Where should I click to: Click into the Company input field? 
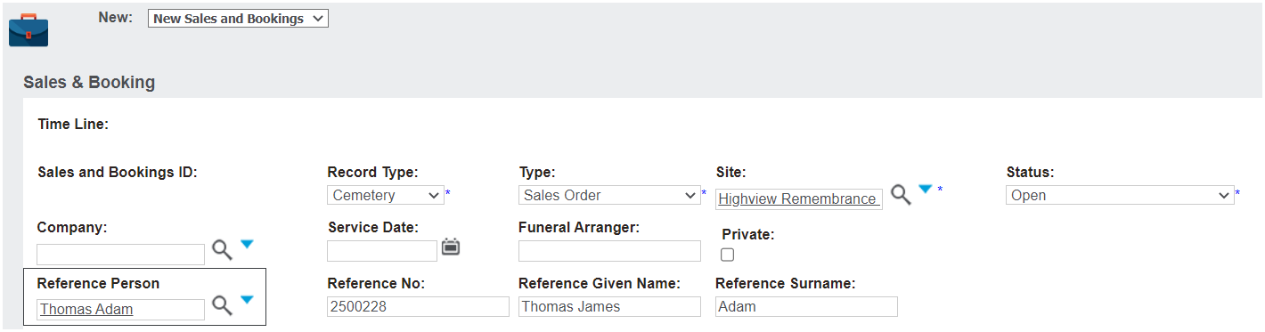[x=120, y=255]
